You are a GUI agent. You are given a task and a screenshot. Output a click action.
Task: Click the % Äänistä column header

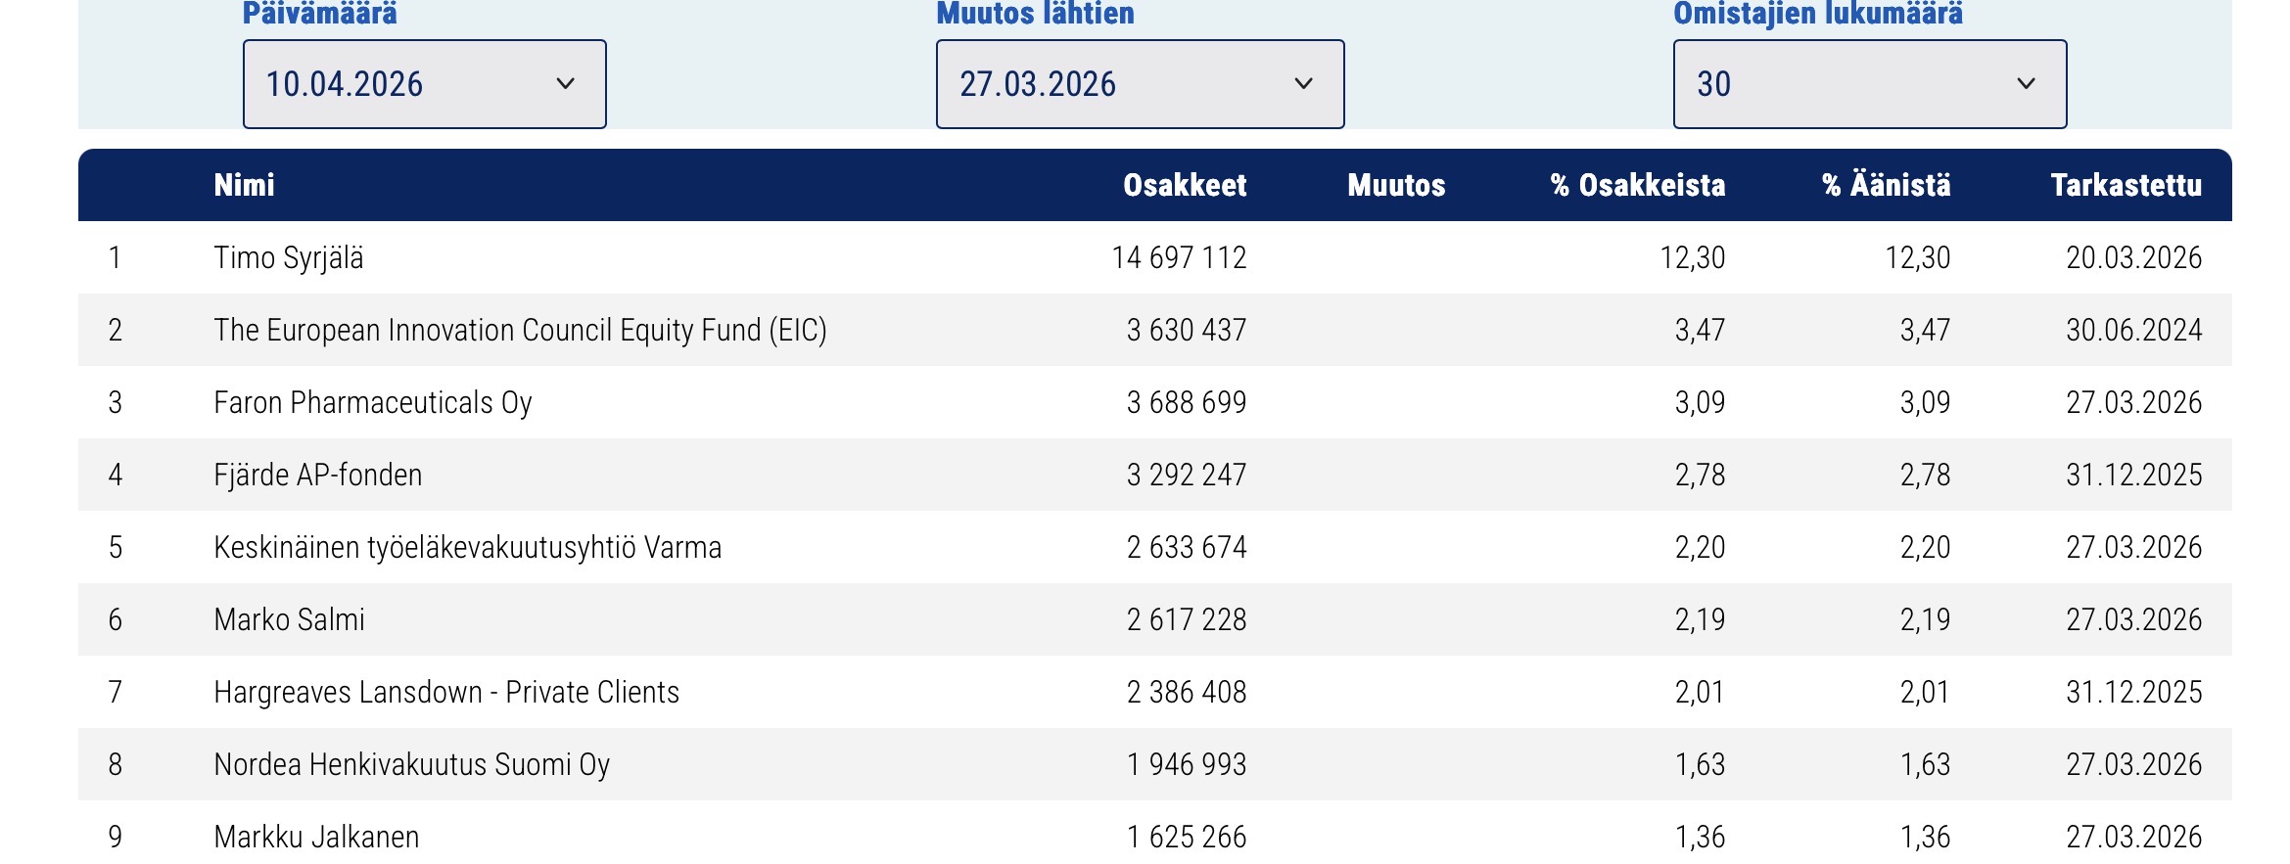coord(1886,185)
